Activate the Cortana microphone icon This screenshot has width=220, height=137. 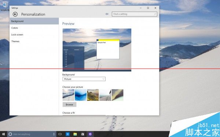point(54,134)
